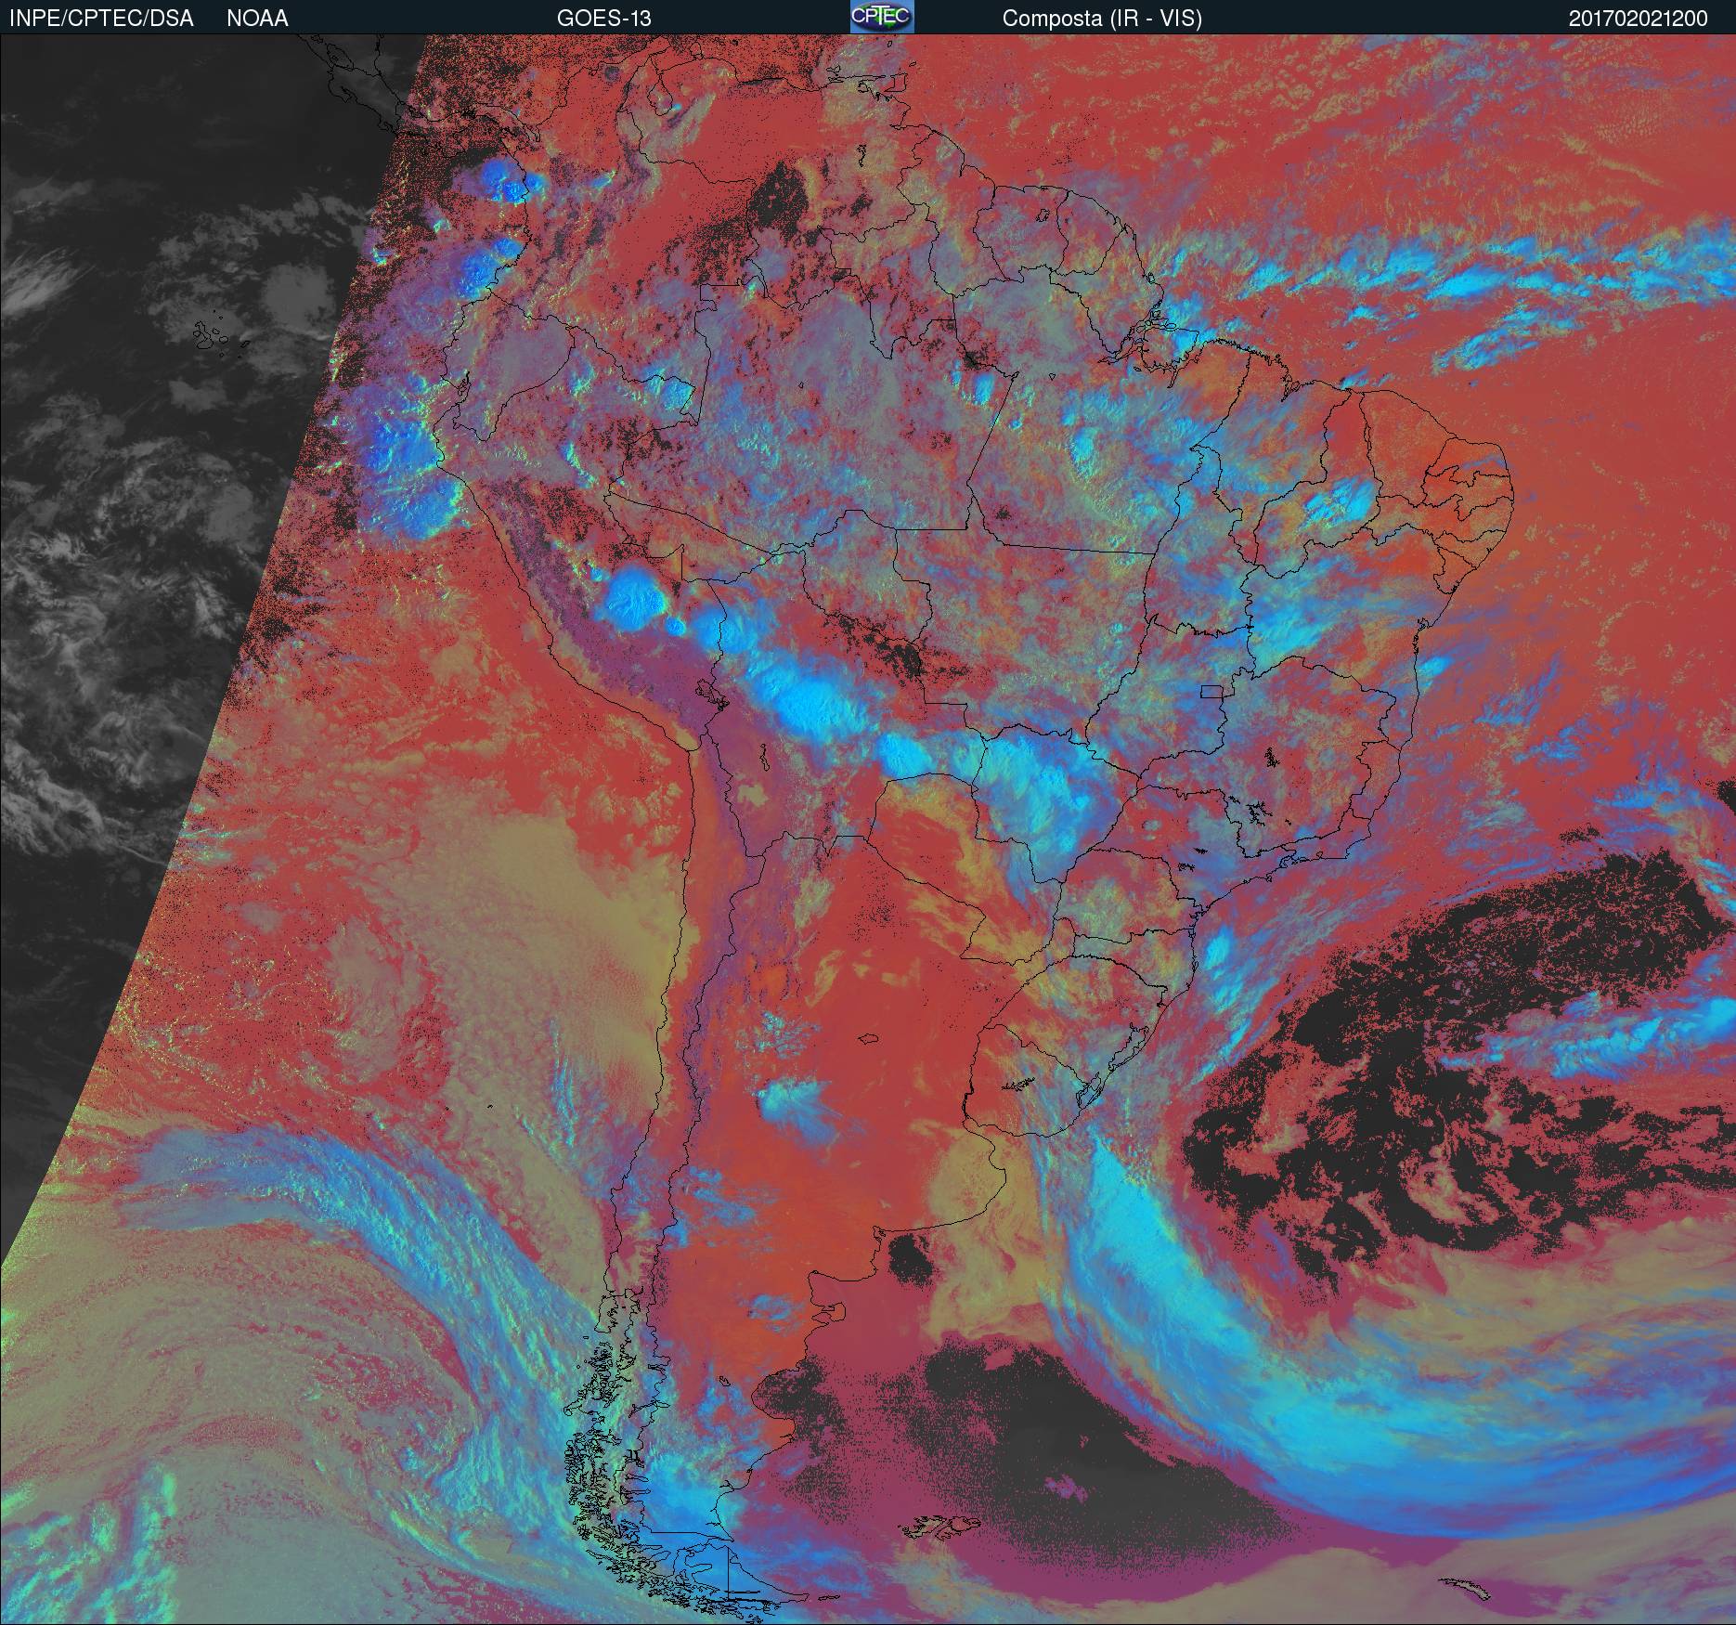Click the NOAA label in the header

[x=257, y=19]
